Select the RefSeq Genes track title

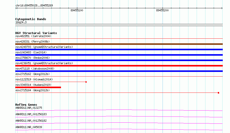[26, 105]
